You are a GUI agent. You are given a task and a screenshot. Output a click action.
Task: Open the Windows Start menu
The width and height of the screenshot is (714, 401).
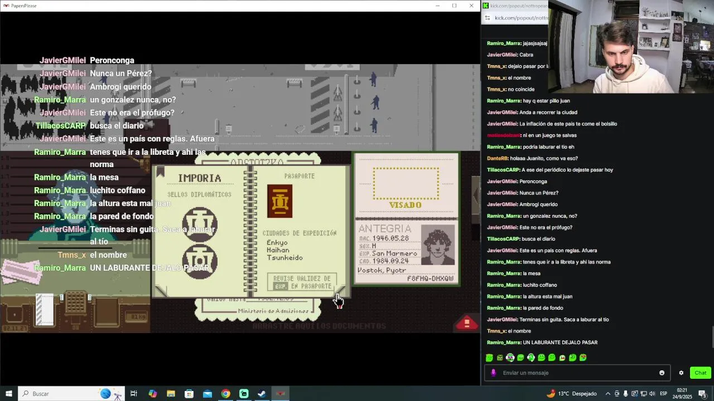[8, 394]
